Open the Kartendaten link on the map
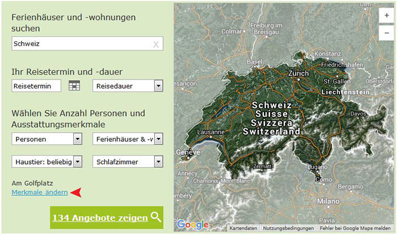 (243, 228)
